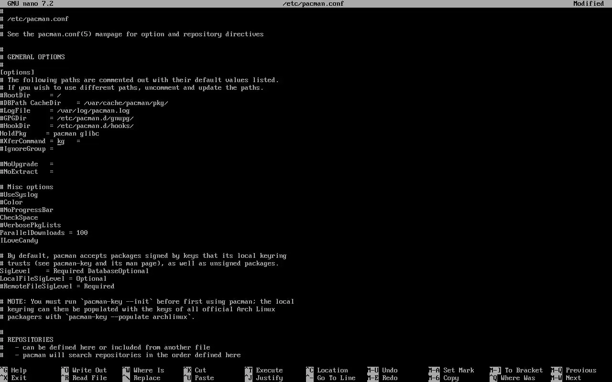
Task: Click the Go To Line shortcut
Action: point(331,378)
